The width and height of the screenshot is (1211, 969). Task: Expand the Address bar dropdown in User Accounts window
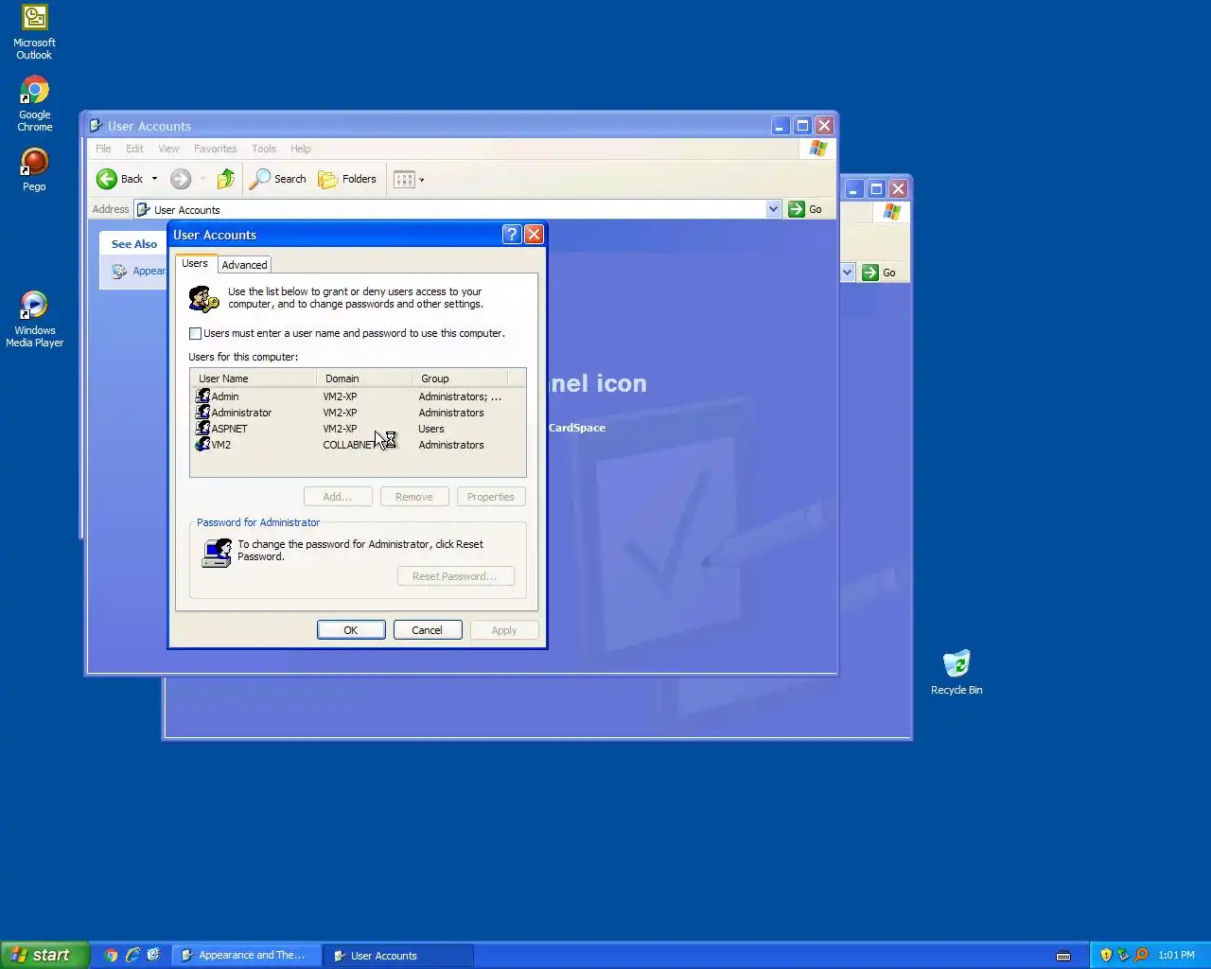tap(773, 209)
